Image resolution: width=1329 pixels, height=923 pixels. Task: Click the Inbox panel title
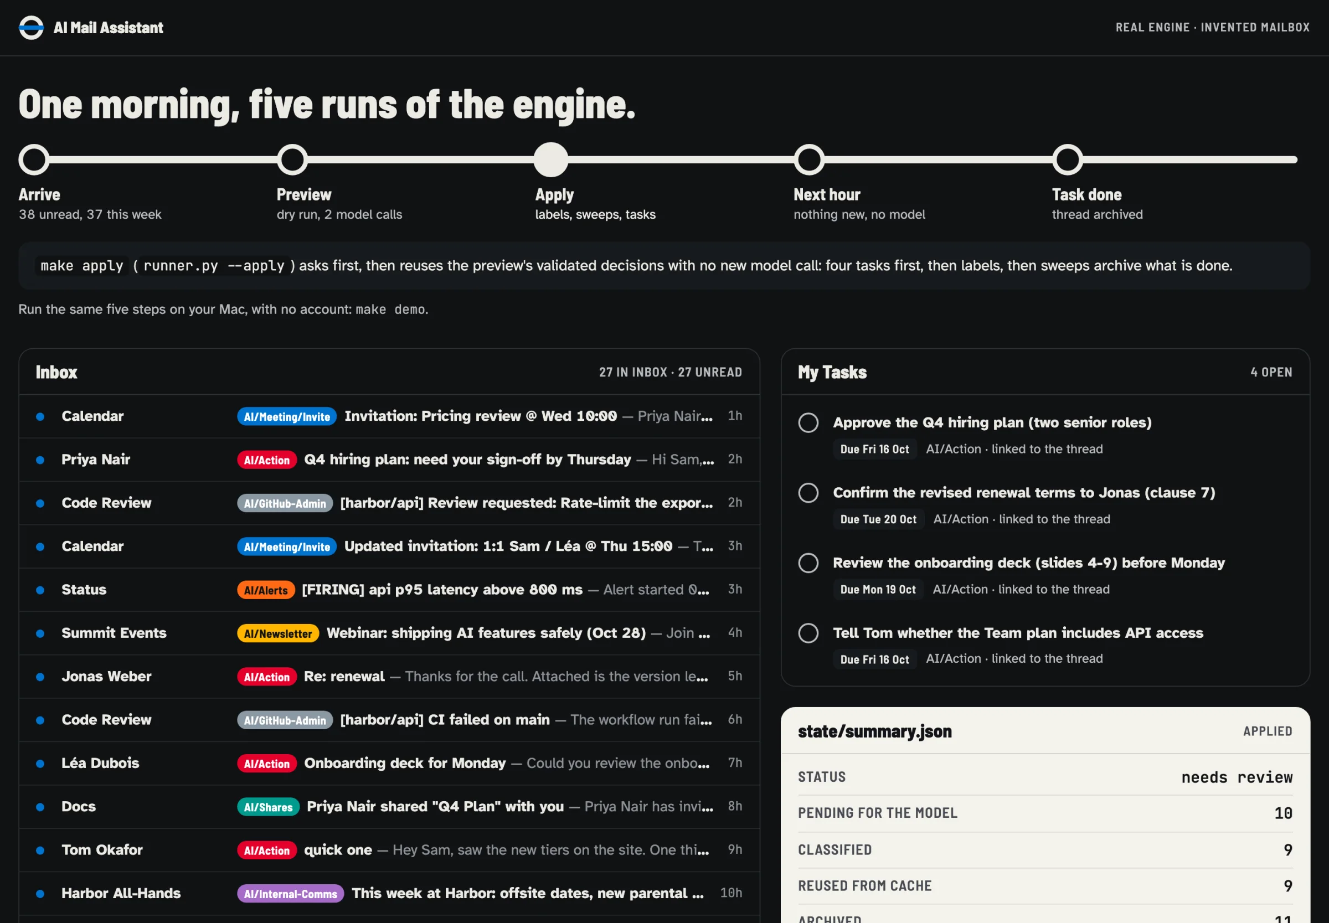pos(56,372)
